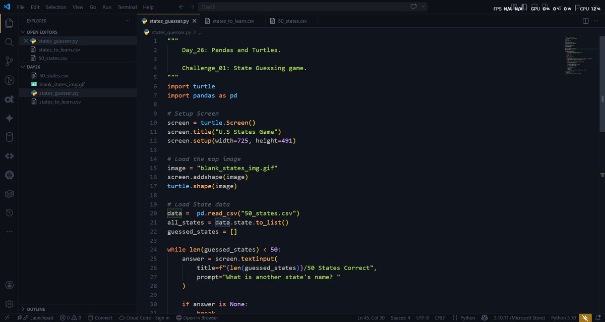Click Open in Browser in status bar
605x322 pixels.
(197, 317)
